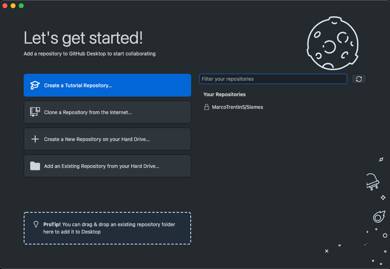Viewport: 390px width, 269px height.
Task: Select Add an Existing Repository from your Hard Drive
Action: [x=107, y=166]
